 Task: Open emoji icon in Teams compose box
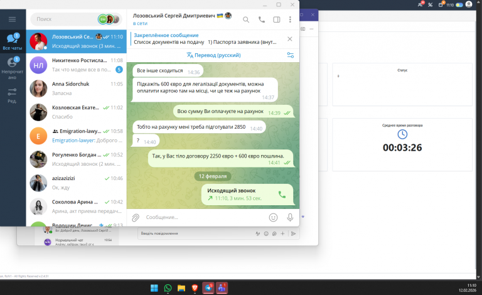click(266, 234)
